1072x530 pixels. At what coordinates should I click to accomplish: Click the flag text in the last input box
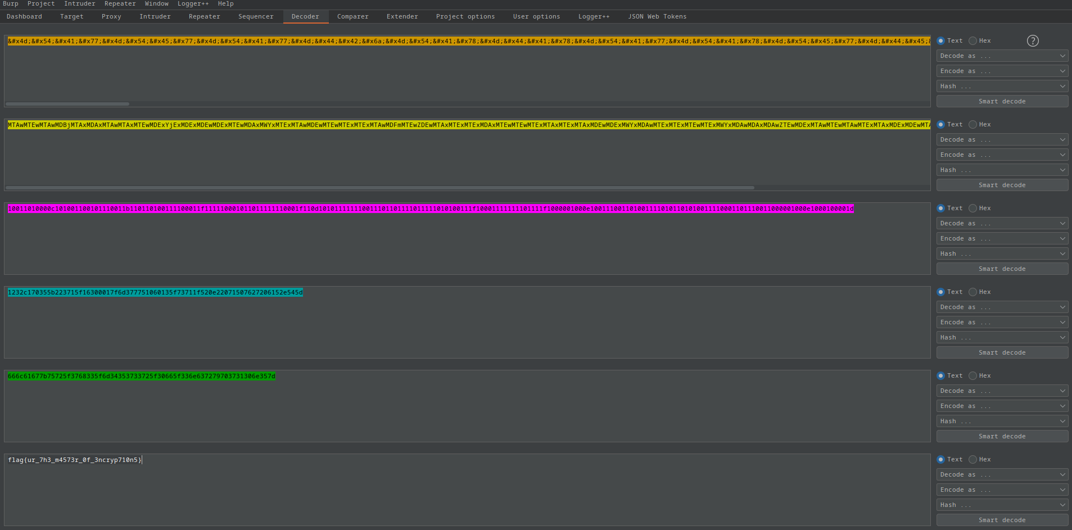[74, 460]
